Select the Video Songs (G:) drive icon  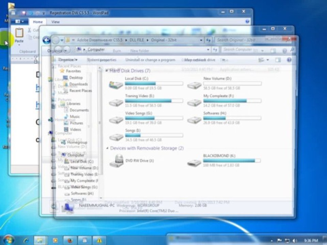coord(116,120)
